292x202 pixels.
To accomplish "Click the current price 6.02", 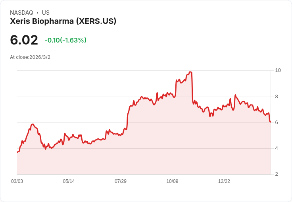I will 24,40.
